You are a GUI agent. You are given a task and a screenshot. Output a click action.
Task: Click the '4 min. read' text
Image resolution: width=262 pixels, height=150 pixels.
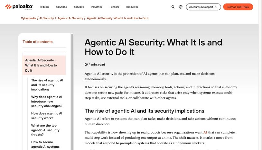pos(97,65)
